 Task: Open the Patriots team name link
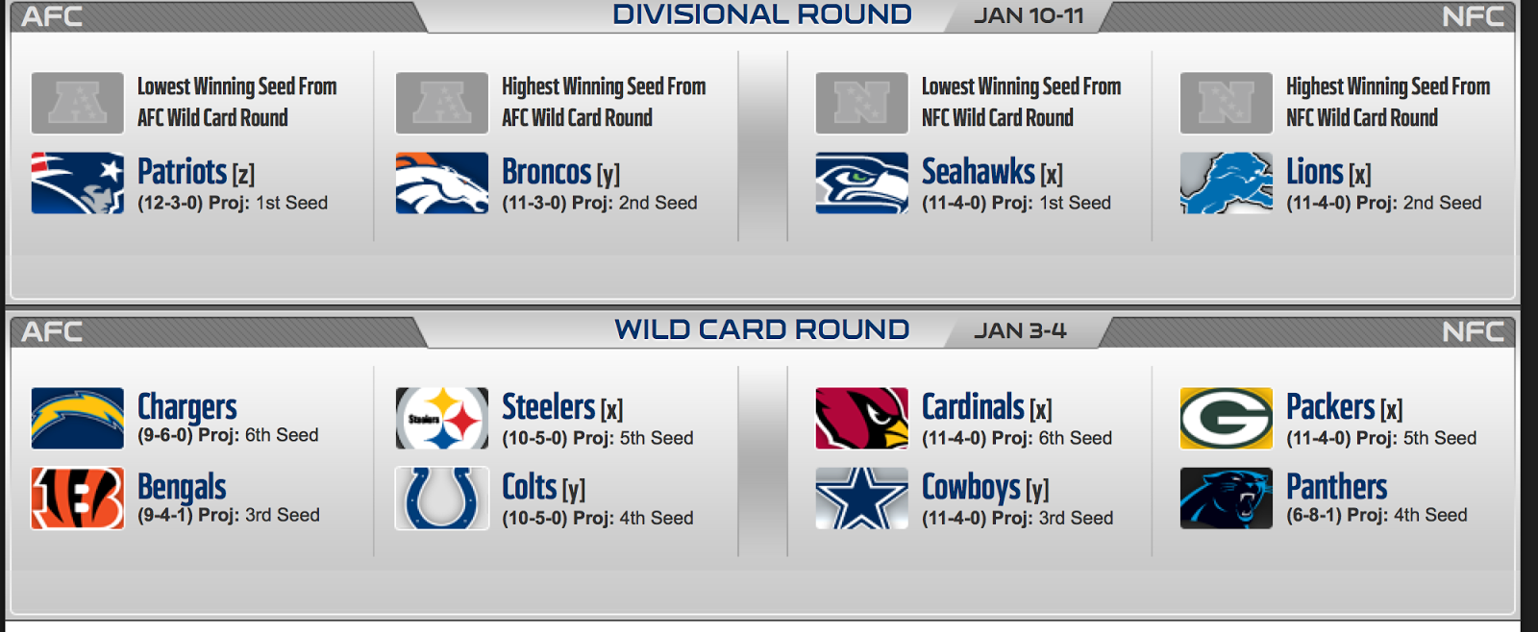tap(182, 172)
